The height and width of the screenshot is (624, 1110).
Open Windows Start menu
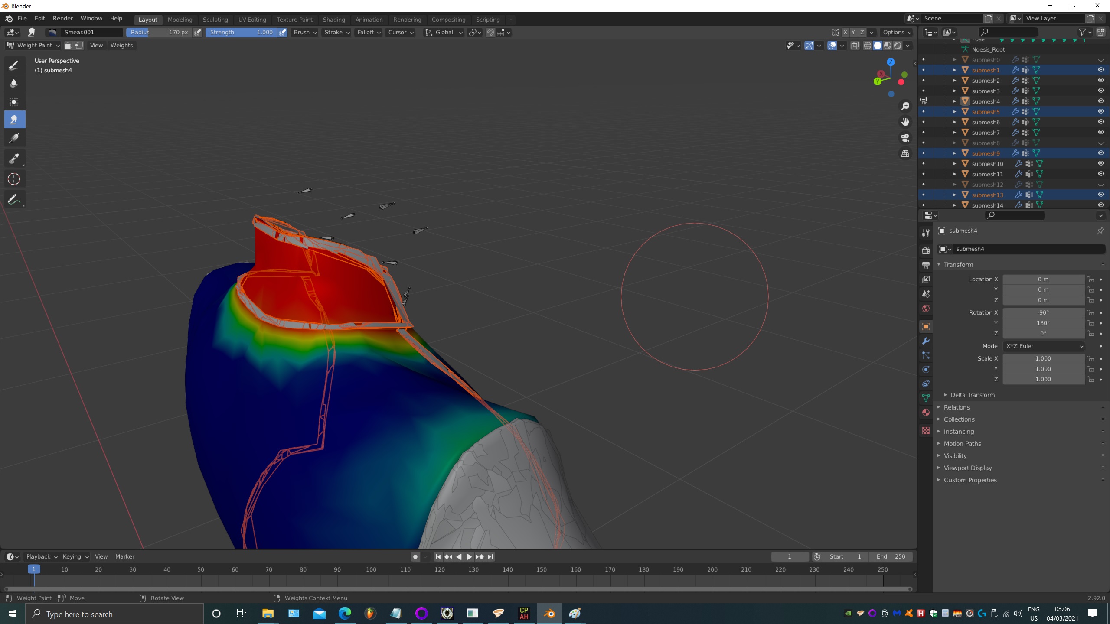click(x=12, y=613)
